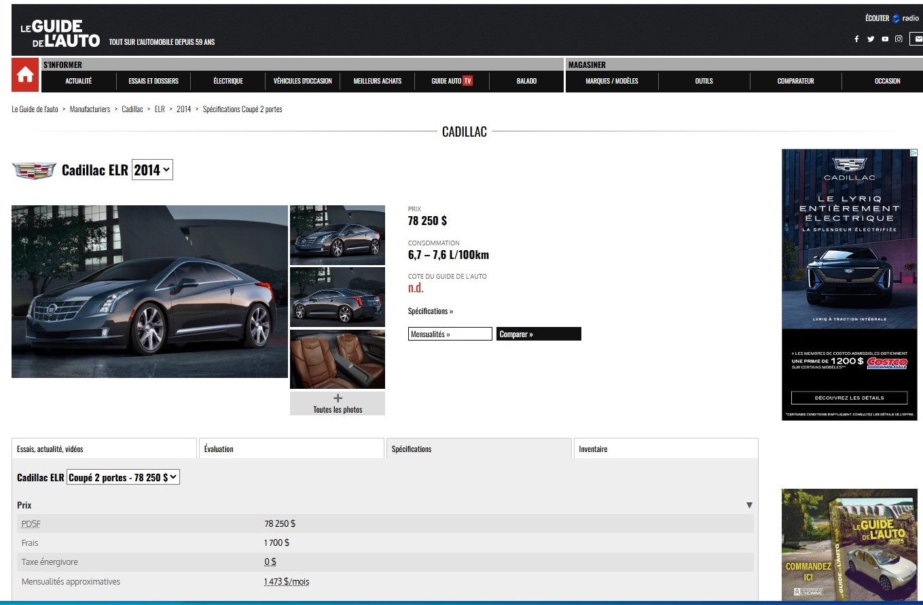Collapse the Prix section arrow
Screen dimensions: 923x605
[x=749, y=505]
